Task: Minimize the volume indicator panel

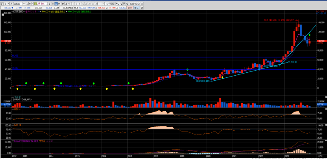Action: [326, 97]
